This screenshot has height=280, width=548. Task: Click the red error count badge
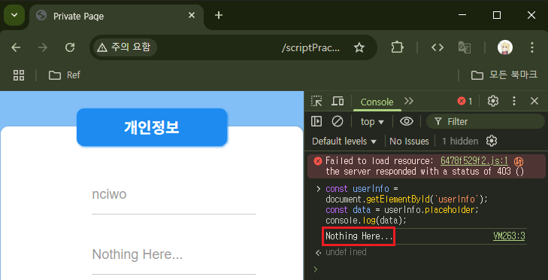pyautogui.click(x=465, y=101)
